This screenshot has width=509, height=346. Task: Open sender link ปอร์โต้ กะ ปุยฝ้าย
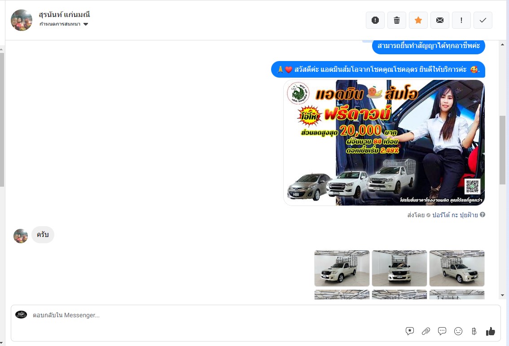(x=455, y=215)
